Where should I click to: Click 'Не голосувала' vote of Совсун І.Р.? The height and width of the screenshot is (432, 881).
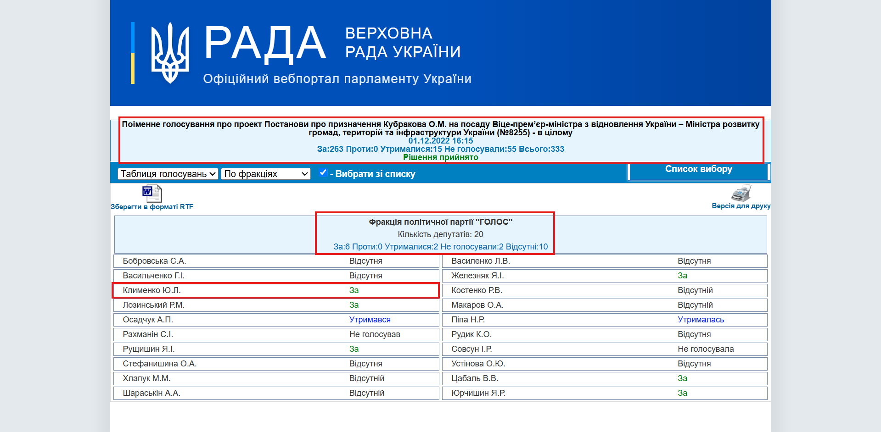click(706, 349)
